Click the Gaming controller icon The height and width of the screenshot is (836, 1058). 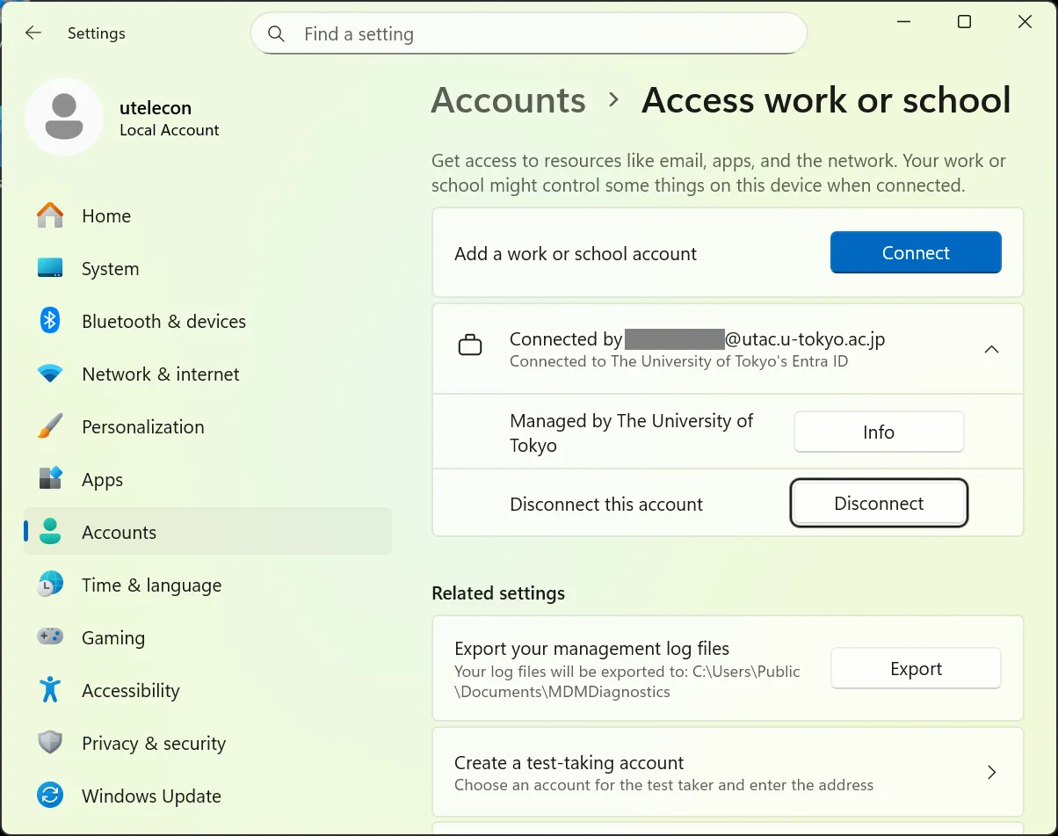click(50, 636)
